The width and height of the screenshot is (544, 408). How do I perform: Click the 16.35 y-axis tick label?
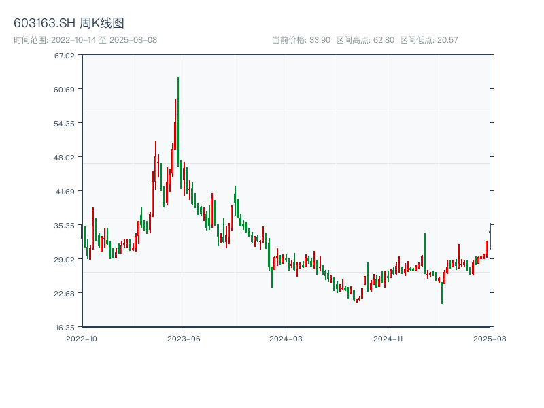point(64,327)
